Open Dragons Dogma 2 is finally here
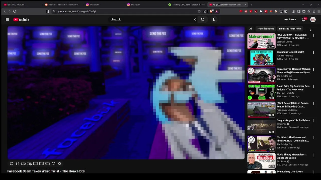Viewport: 321px width, 180px height. [x=293, y=120]
